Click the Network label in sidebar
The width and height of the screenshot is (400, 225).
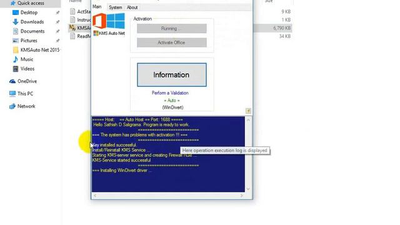[26, 106]
